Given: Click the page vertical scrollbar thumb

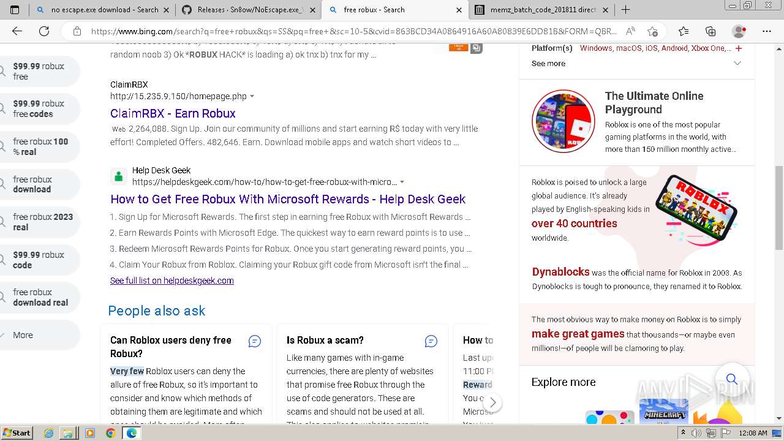Looking at the screenshot, I should 779,208.
